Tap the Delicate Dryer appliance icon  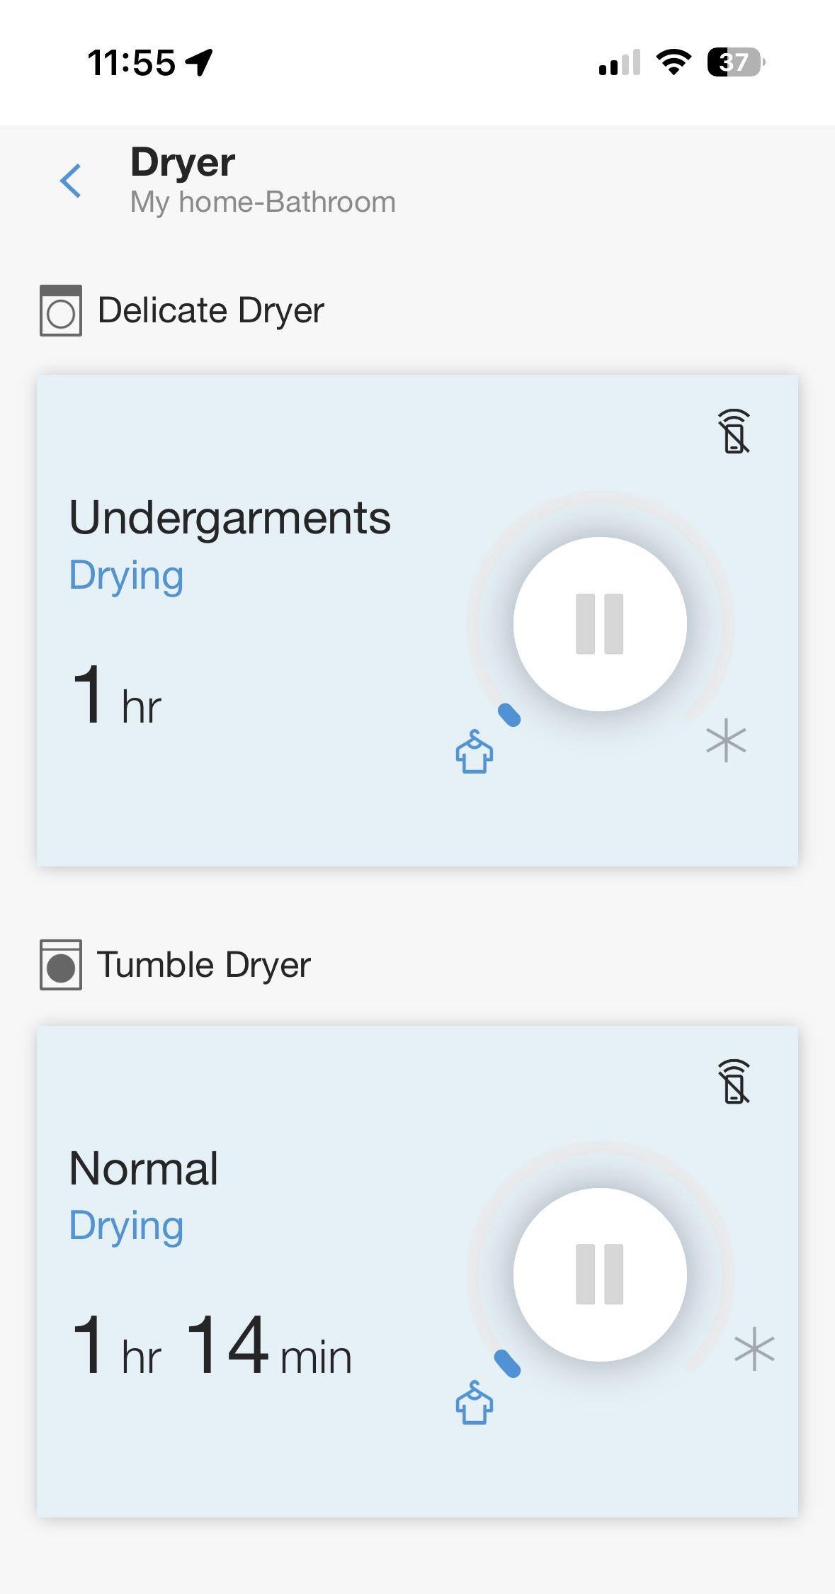click(x=61, y=310)
